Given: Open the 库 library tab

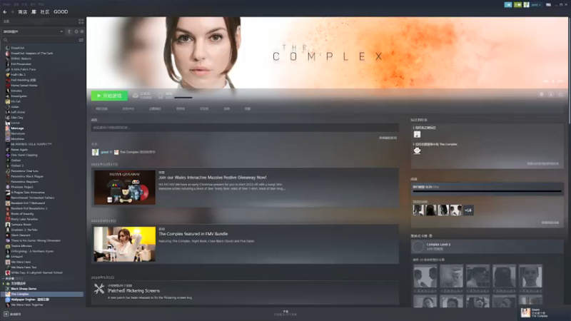Looking at the screenshot, I should click(x=34, y=12).
